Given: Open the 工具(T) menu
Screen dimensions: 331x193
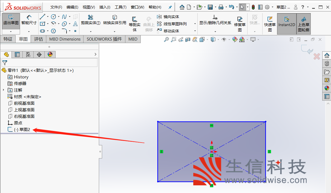Looking at the screenshot, I should click(x=120, y=7).
